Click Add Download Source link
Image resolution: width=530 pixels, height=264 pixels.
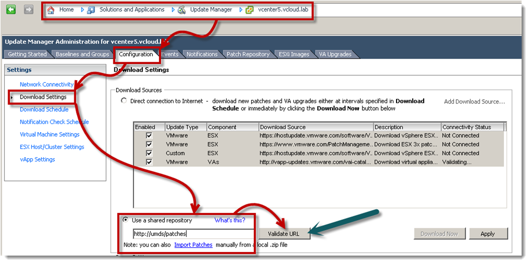pyautogui.click(x=474, y=101)
